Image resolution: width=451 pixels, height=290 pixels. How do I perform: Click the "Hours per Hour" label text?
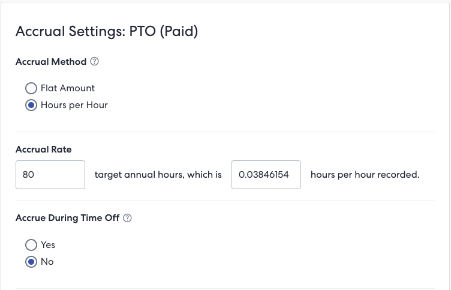pos(74,105)
